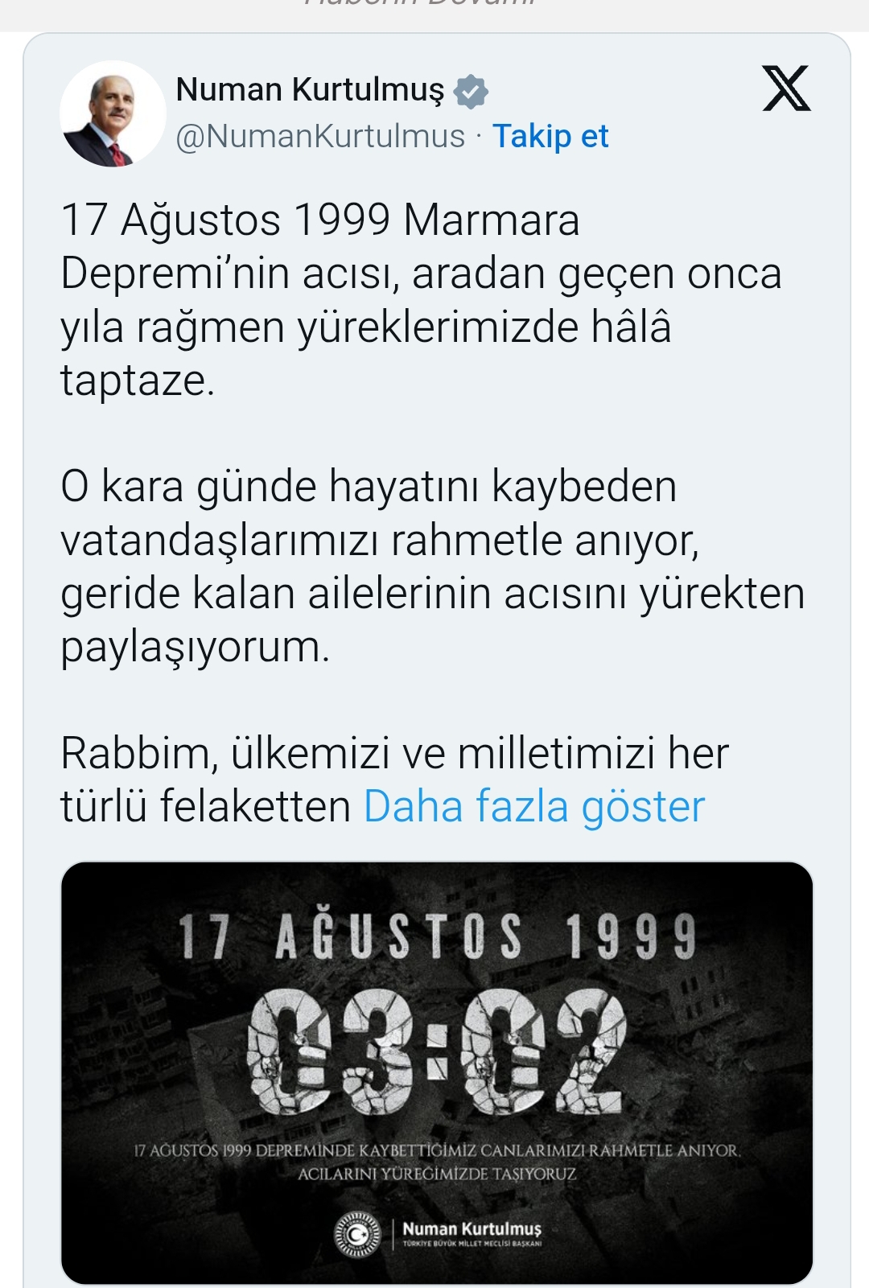Tap the blue verified badge next to the name
The height and width of the screenshot is (1288, 869).
471,91
